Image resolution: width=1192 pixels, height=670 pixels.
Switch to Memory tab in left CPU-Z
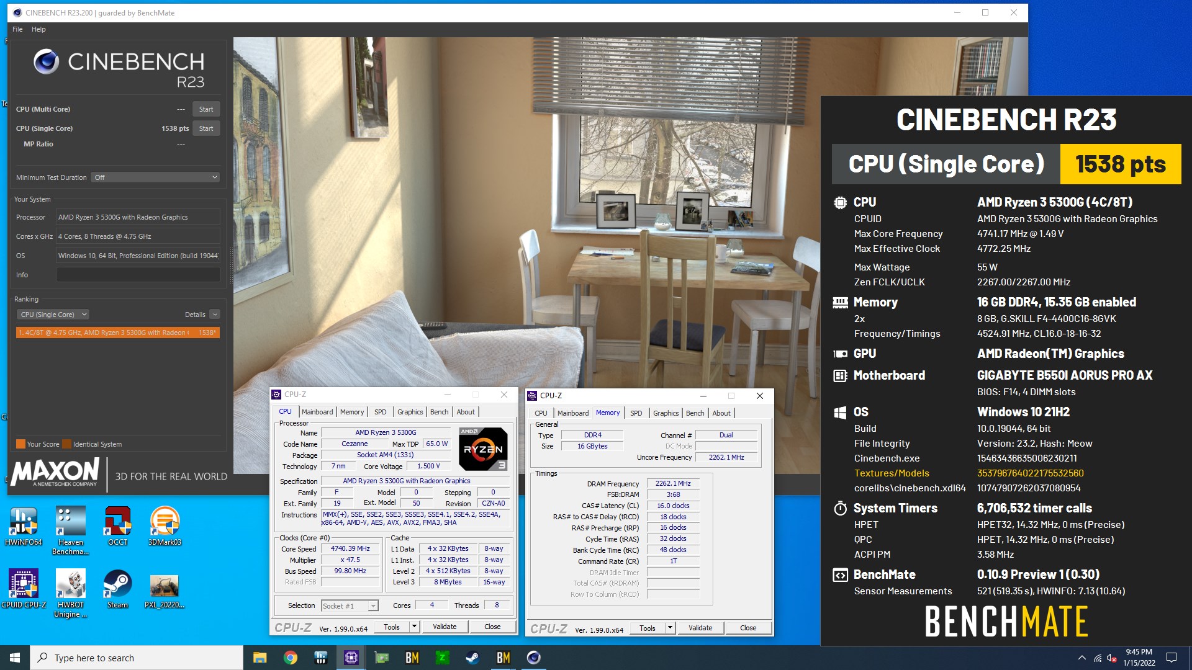click(x=352, y=412)
